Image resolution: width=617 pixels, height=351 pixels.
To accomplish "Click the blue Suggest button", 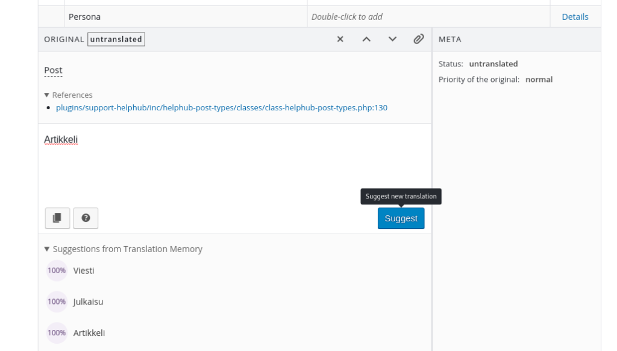I will pos(401,218).
